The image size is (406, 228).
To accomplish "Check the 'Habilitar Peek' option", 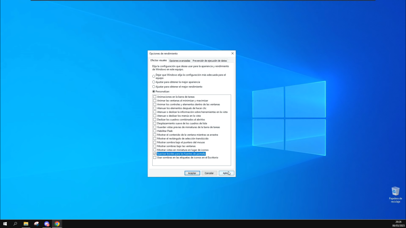I will (x=155, y=131).
